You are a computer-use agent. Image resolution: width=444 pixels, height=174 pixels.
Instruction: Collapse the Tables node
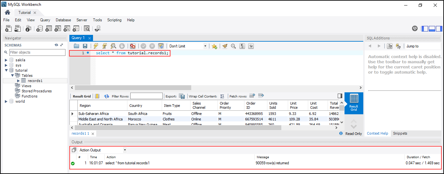pos(12,76)
